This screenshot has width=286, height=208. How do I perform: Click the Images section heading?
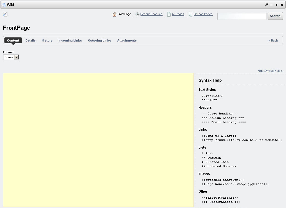click(x=204, y=174)
